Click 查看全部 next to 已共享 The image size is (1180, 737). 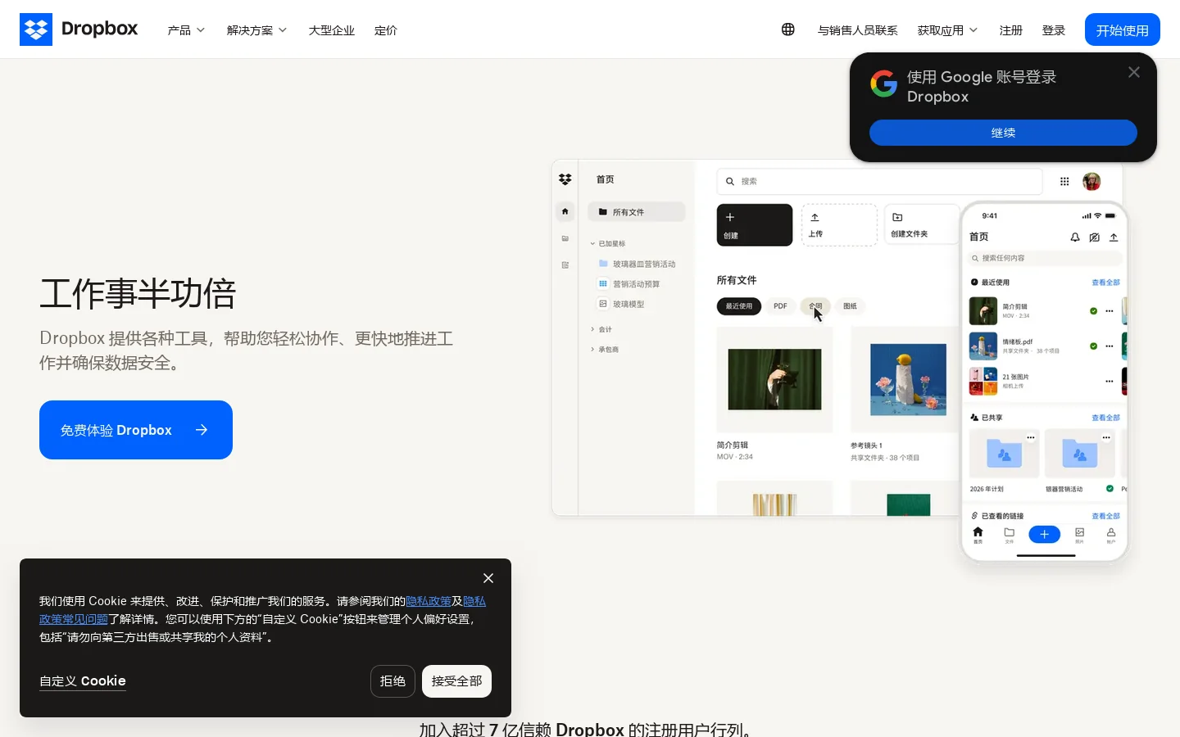point(1105,418)
